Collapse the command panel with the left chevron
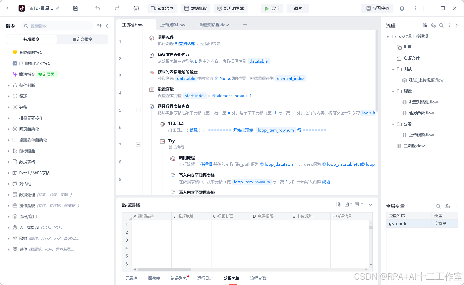 (107, 26)
